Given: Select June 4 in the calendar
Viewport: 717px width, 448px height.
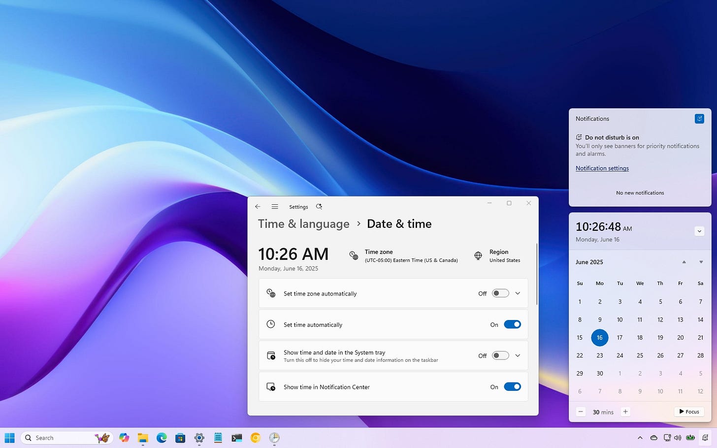Looking at the screenshot, I should click(x=640, y=302).
